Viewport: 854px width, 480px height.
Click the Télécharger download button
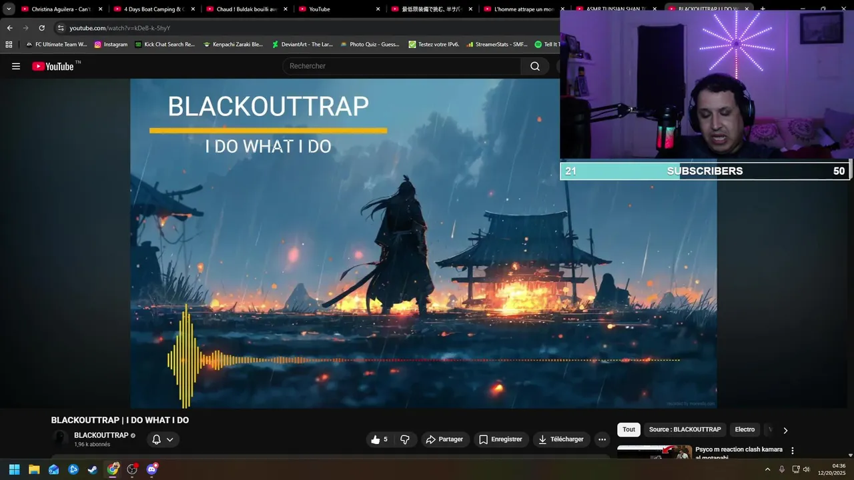[562, 439]
